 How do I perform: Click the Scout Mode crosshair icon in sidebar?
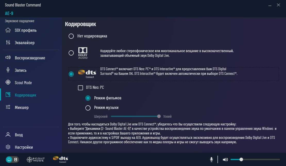[8, 83]
